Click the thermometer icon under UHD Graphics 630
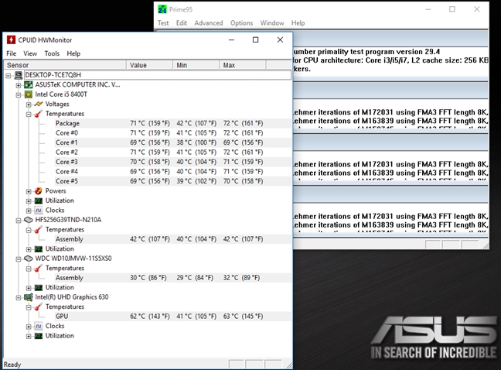501x370 pixels. tap(39, 307)
